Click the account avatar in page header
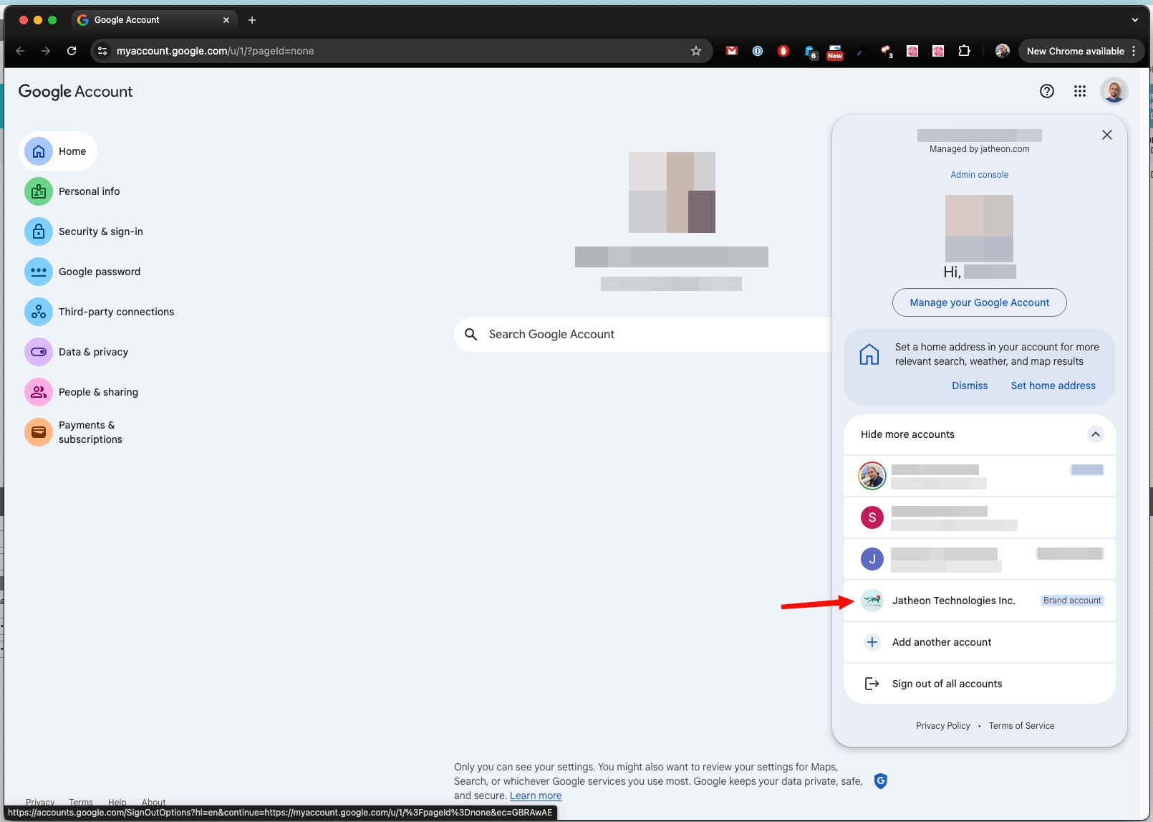 pos(1114,91)
